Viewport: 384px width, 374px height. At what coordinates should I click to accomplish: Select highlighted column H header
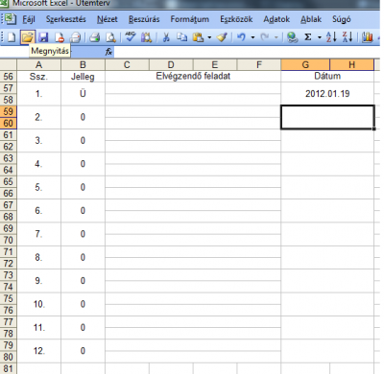click(x=351, y=65)
